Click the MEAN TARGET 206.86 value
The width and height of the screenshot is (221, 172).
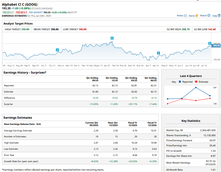click(55, 29)
